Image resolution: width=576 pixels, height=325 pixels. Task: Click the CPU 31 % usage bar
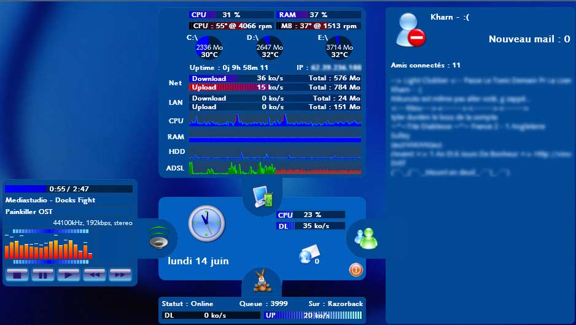[232, 15]
